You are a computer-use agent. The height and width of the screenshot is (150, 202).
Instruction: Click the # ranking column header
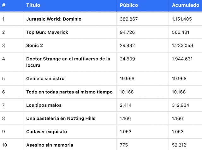[x=3, y=5]
